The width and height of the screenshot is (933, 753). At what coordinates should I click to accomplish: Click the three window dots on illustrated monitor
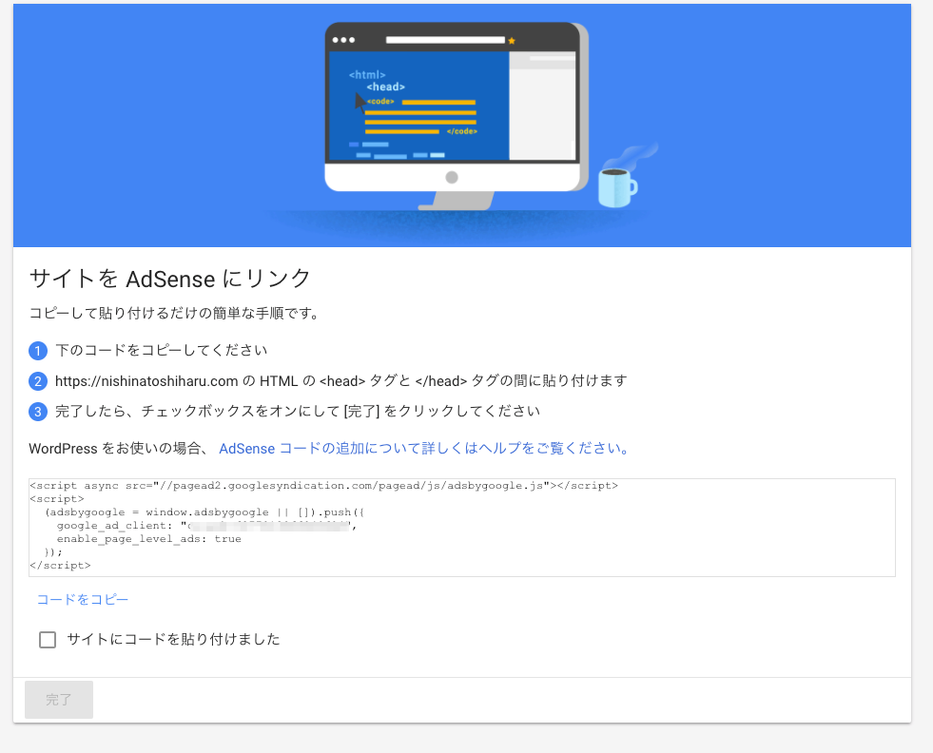(342, 41)
